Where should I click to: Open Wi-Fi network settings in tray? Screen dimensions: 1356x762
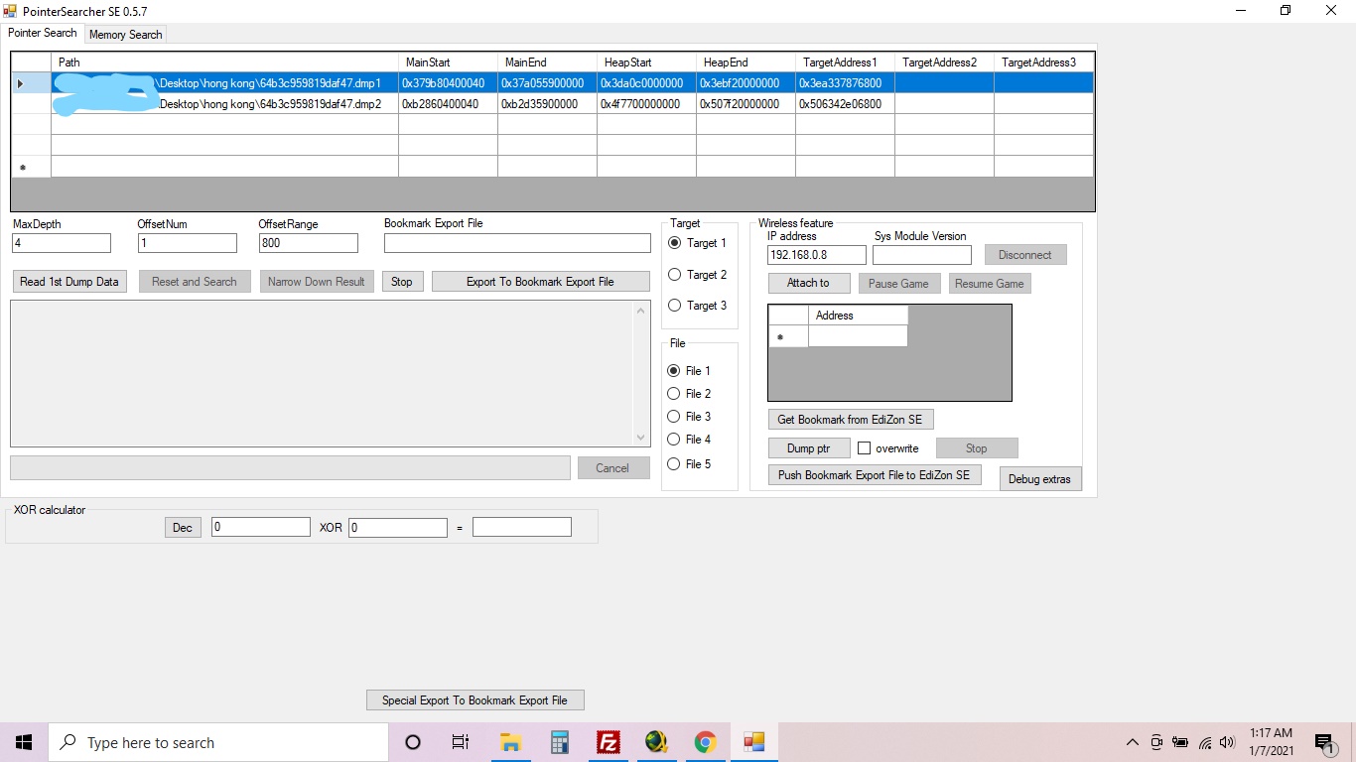1204,742
